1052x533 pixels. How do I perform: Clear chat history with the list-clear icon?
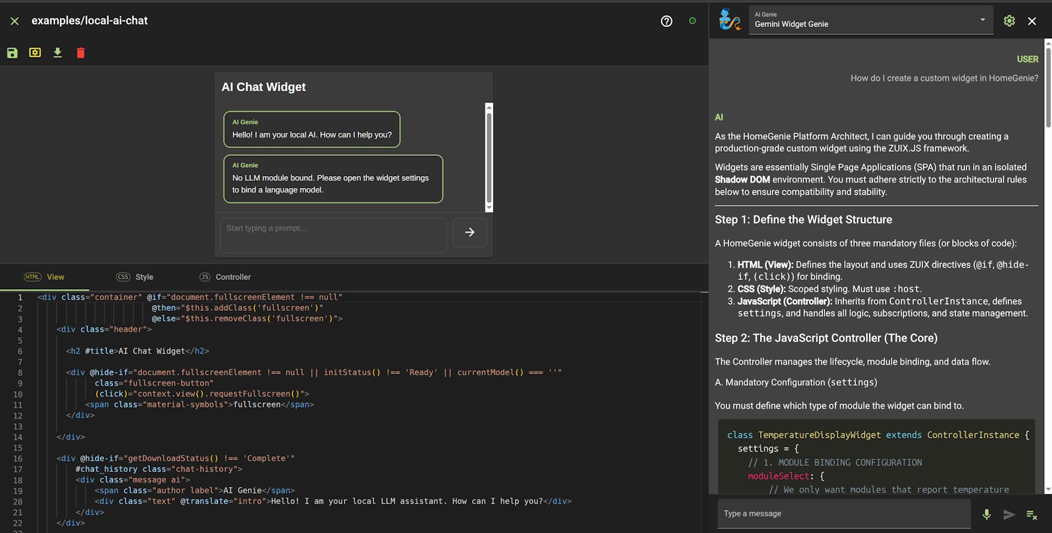pos(1032,515)
